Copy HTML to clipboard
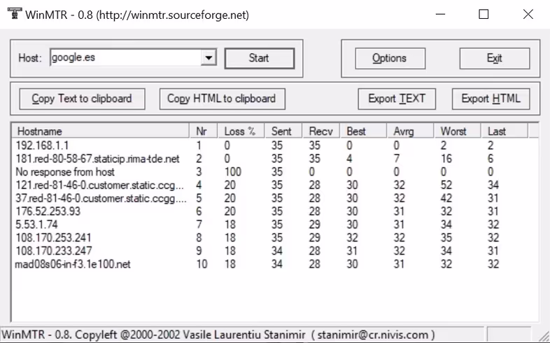550x343 pixels. coord(222,99)
